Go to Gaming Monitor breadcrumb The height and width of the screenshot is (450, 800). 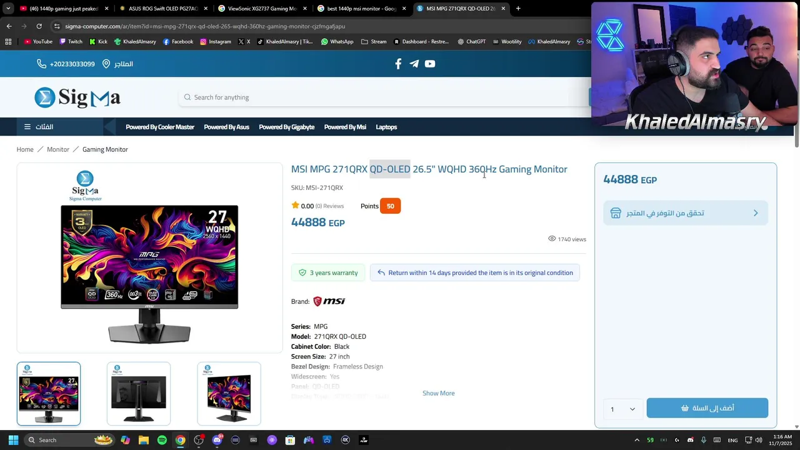point(105,149)
